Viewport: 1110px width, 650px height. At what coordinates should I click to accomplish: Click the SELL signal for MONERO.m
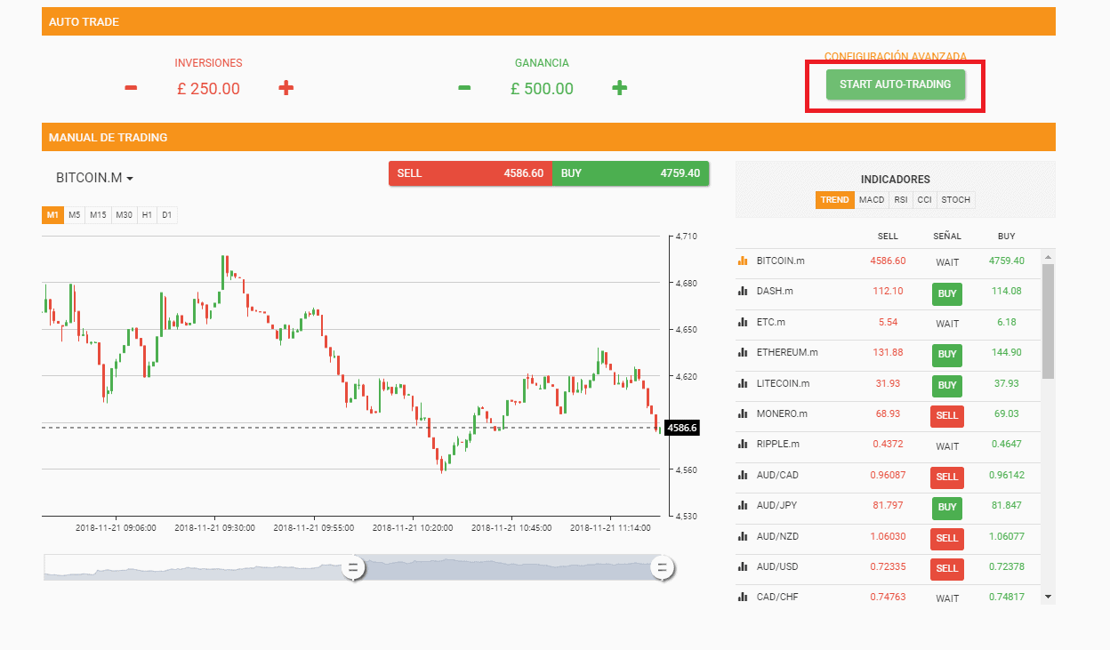[x=947, y=415]
